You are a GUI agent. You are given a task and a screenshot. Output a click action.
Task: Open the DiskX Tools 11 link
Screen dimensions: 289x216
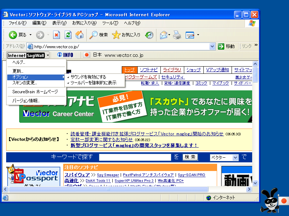98,181
